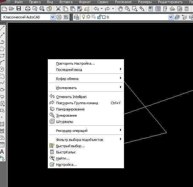
Task: Select the Pan hand tool
Action: point(120,9)
